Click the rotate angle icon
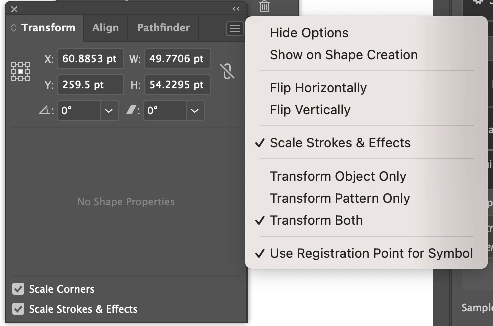The image size is (493, 326). 45,110
